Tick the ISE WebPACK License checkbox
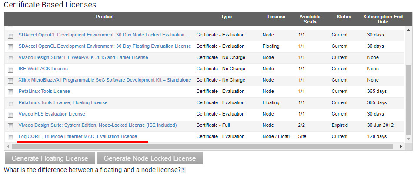 [x=10, y=69]
